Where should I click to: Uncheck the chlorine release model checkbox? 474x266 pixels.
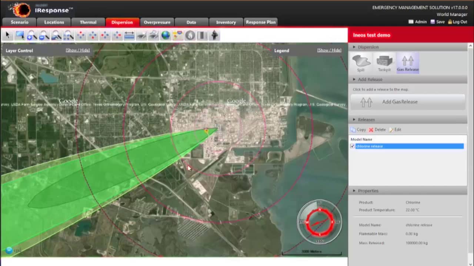(x=353, y=146)
